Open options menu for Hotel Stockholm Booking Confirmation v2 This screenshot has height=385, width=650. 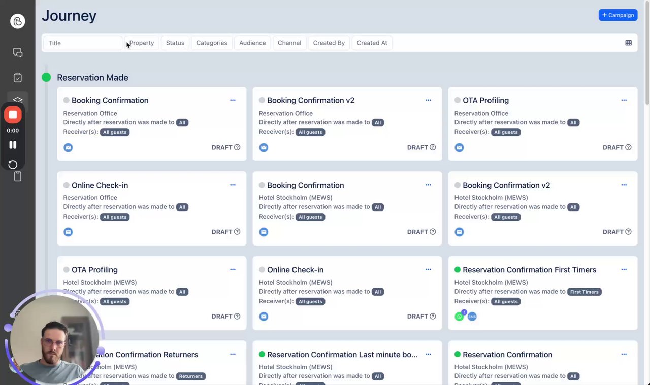[x=624, y=185]
